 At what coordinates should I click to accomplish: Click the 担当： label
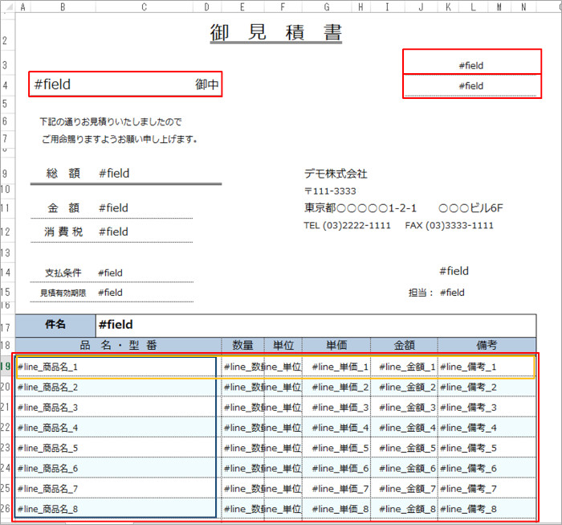[x=421, y=293]
